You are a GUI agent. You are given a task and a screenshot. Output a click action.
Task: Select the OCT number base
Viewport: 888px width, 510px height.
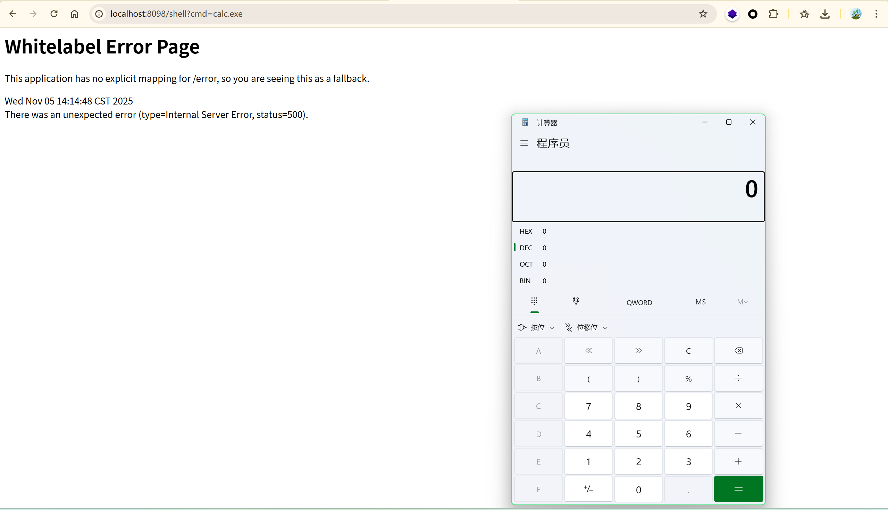point(526,264)
